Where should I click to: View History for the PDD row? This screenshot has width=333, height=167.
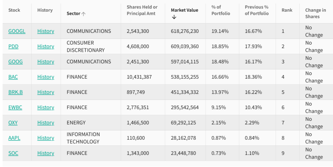click(45, 47)
